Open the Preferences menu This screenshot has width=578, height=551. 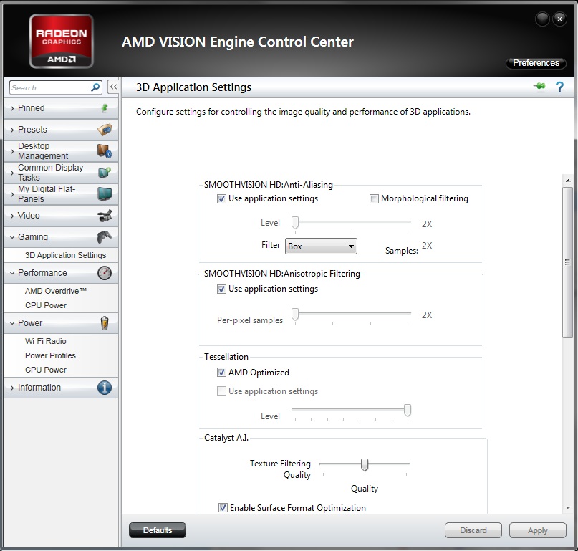coord(536,63)
